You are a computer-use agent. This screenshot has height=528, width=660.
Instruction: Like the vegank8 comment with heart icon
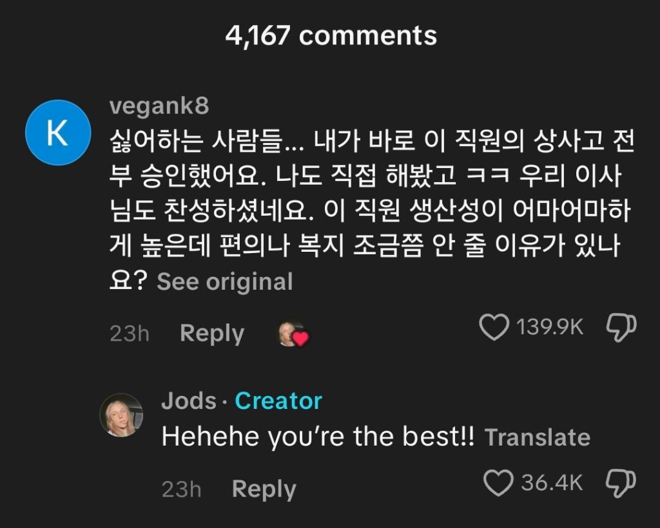tap(494, 328)
